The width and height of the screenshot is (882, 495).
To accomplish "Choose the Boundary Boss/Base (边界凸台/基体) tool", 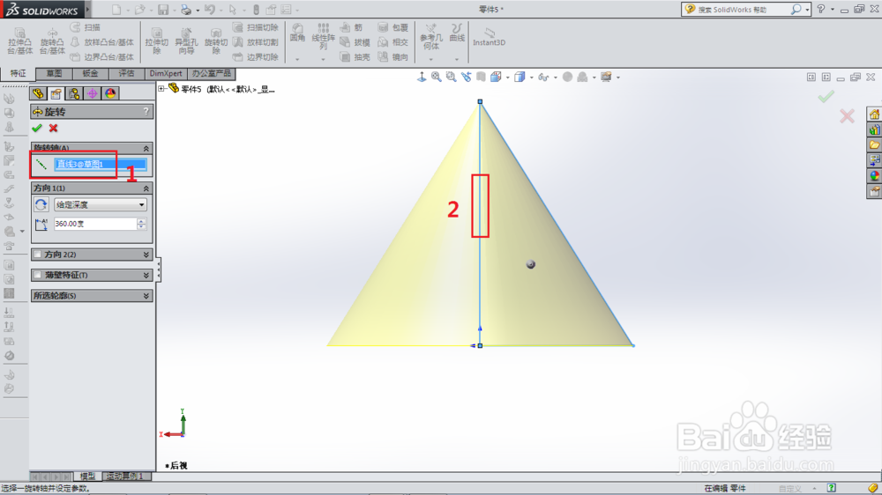I will (x=102, y=56).
